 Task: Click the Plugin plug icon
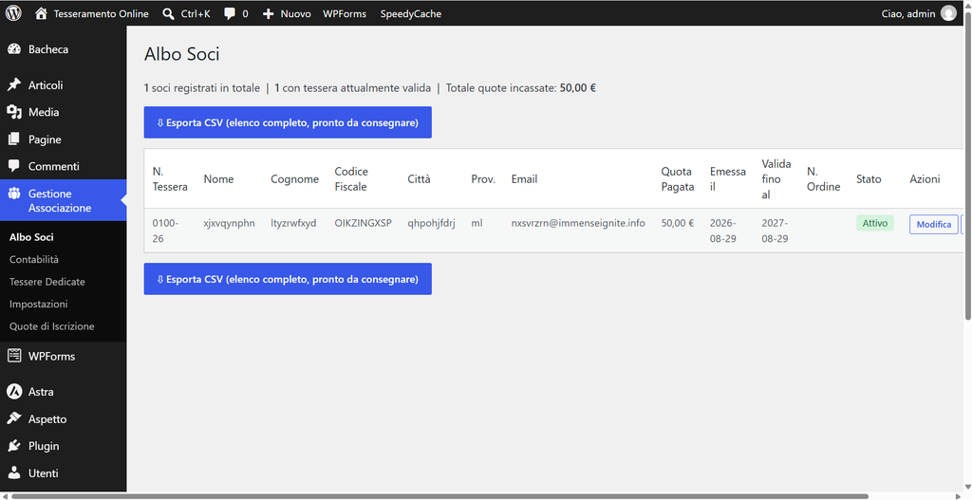[14, 446]
